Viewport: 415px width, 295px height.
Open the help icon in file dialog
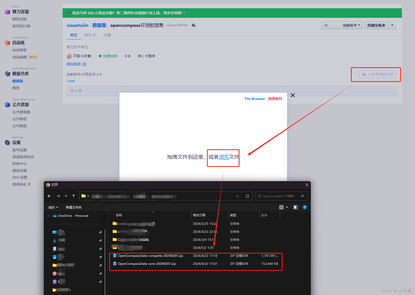(x=305, y=207)
